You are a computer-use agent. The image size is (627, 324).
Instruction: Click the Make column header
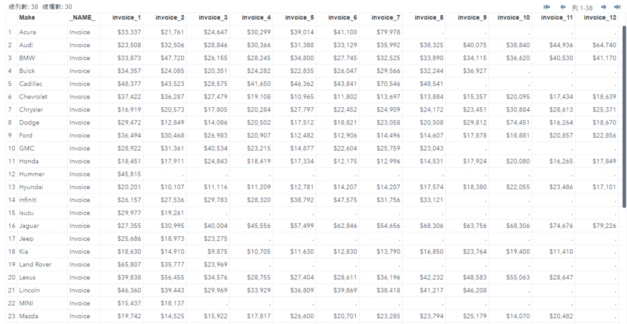(27, 18)
